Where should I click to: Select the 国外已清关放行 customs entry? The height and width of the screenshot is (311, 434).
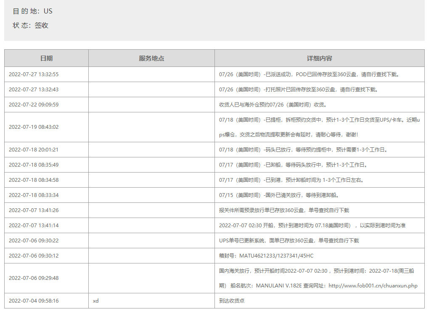point(279,195)
